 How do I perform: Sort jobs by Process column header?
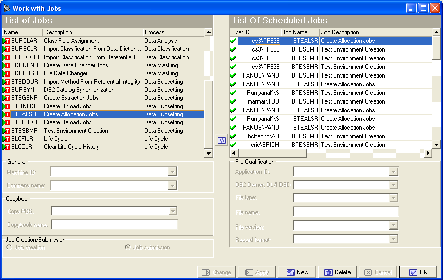coord(173,32)
